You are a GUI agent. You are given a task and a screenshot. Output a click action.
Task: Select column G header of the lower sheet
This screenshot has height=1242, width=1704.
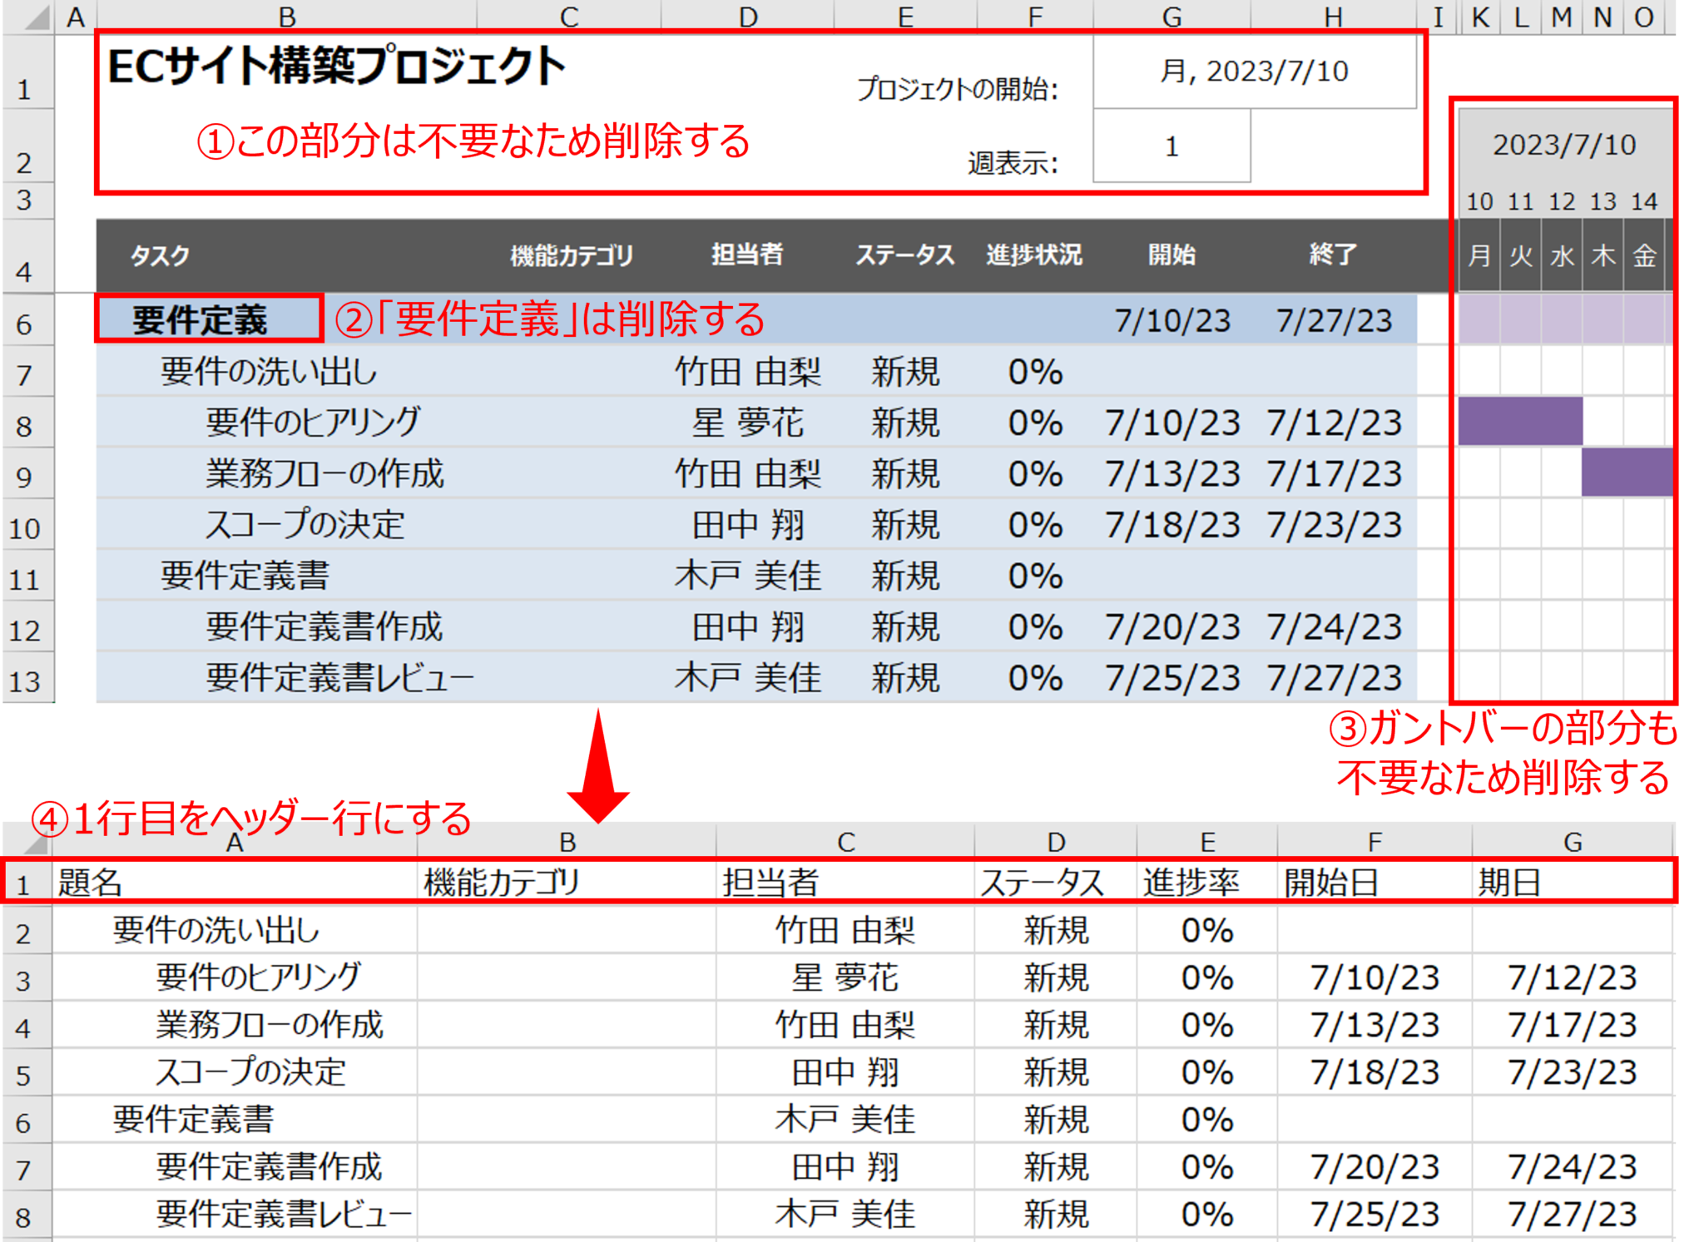tap(1573, 841)
